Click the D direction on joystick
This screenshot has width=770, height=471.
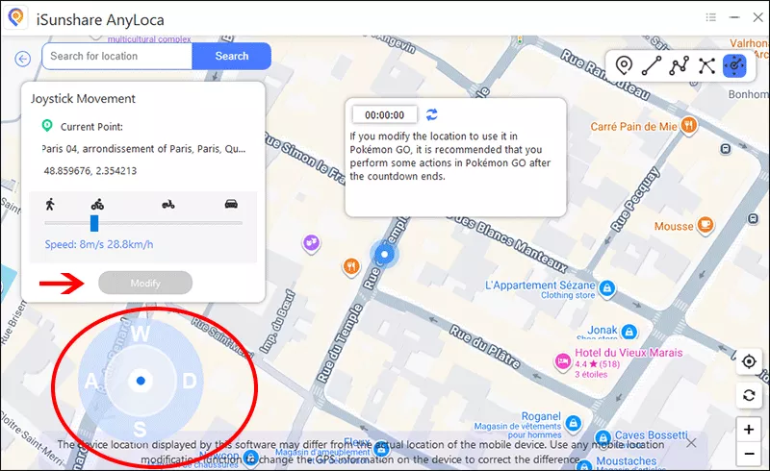(x=190, y=381)
